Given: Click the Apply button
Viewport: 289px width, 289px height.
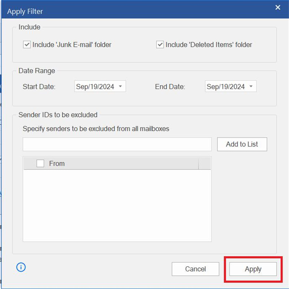Looking at the screenshot, I should click(253, 269).
